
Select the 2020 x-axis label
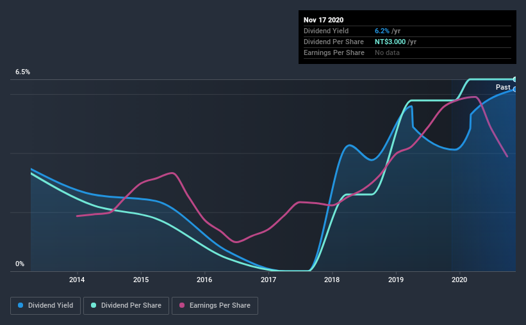(x=459, y=280)
